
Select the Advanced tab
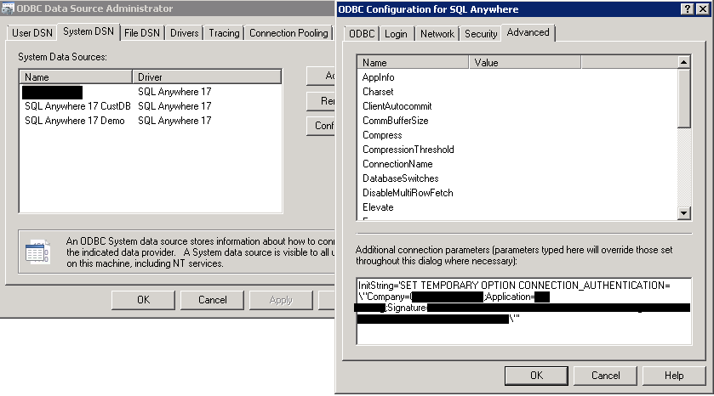click(528, 33)
